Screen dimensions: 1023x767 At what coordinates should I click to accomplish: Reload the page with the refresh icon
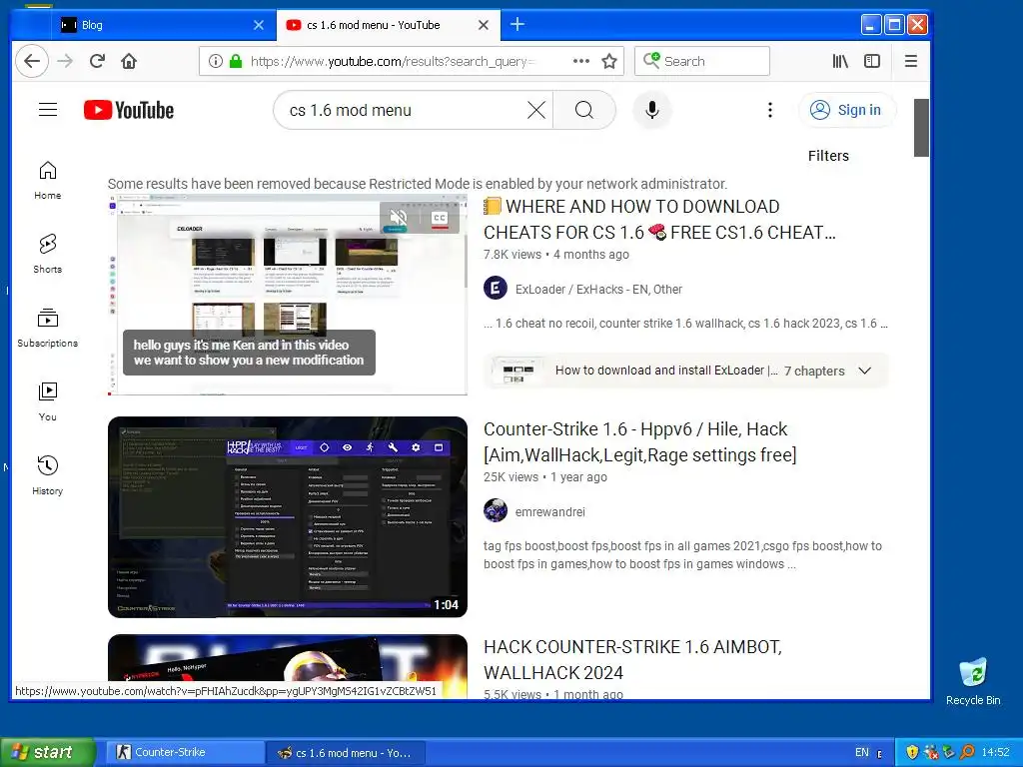click(97, 61)
